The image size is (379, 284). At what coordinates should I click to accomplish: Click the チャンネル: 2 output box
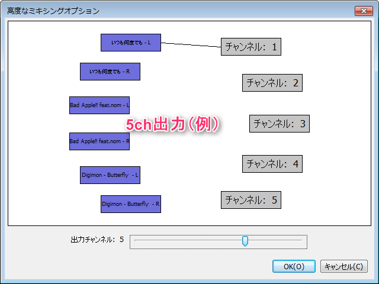[x=272, y=83]
